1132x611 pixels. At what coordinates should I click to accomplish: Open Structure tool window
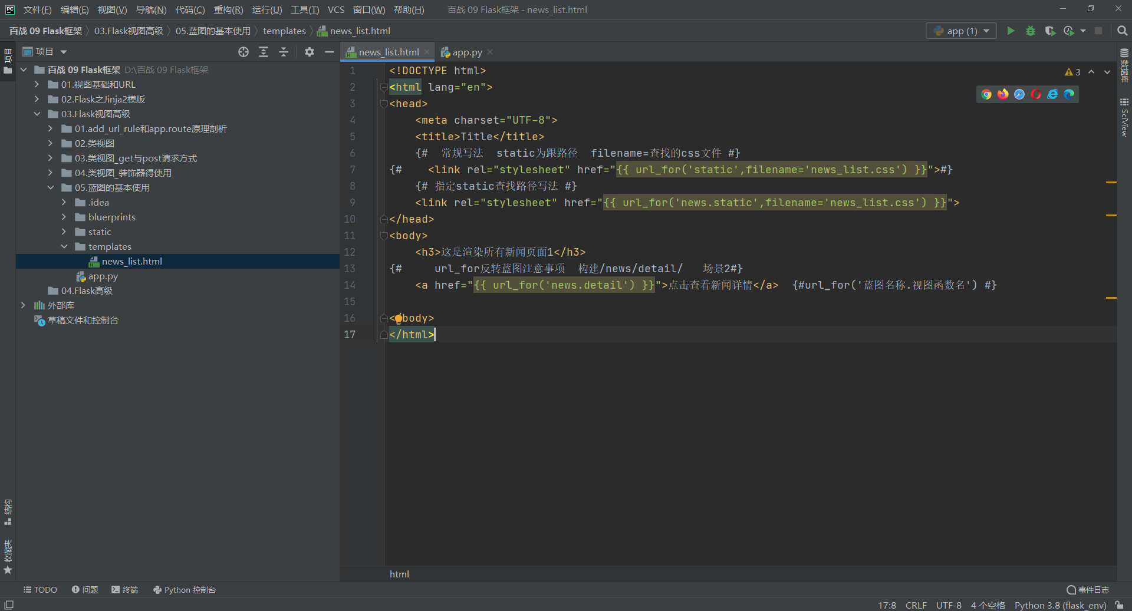(8, 513)
